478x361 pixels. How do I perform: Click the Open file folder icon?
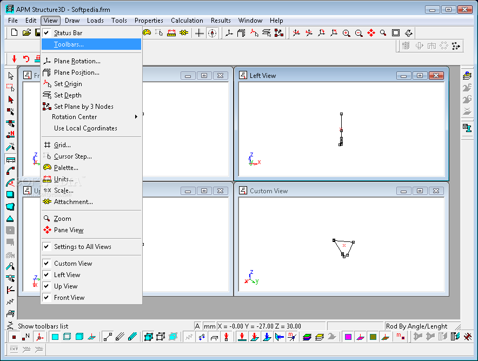click(27, 32)
